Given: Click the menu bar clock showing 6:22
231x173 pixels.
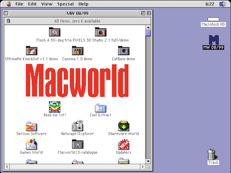Looking at the screenshot, I should (x=210, y=4).
